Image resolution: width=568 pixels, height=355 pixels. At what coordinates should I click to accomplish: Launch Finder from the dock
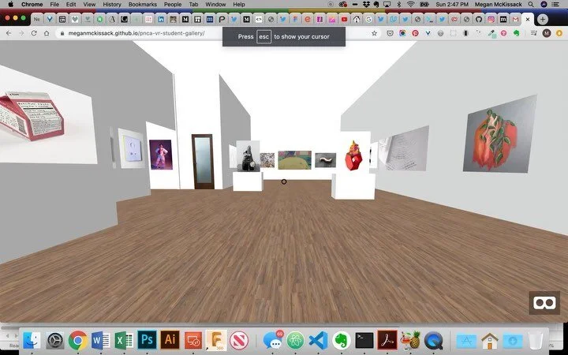tap(32, 341)
